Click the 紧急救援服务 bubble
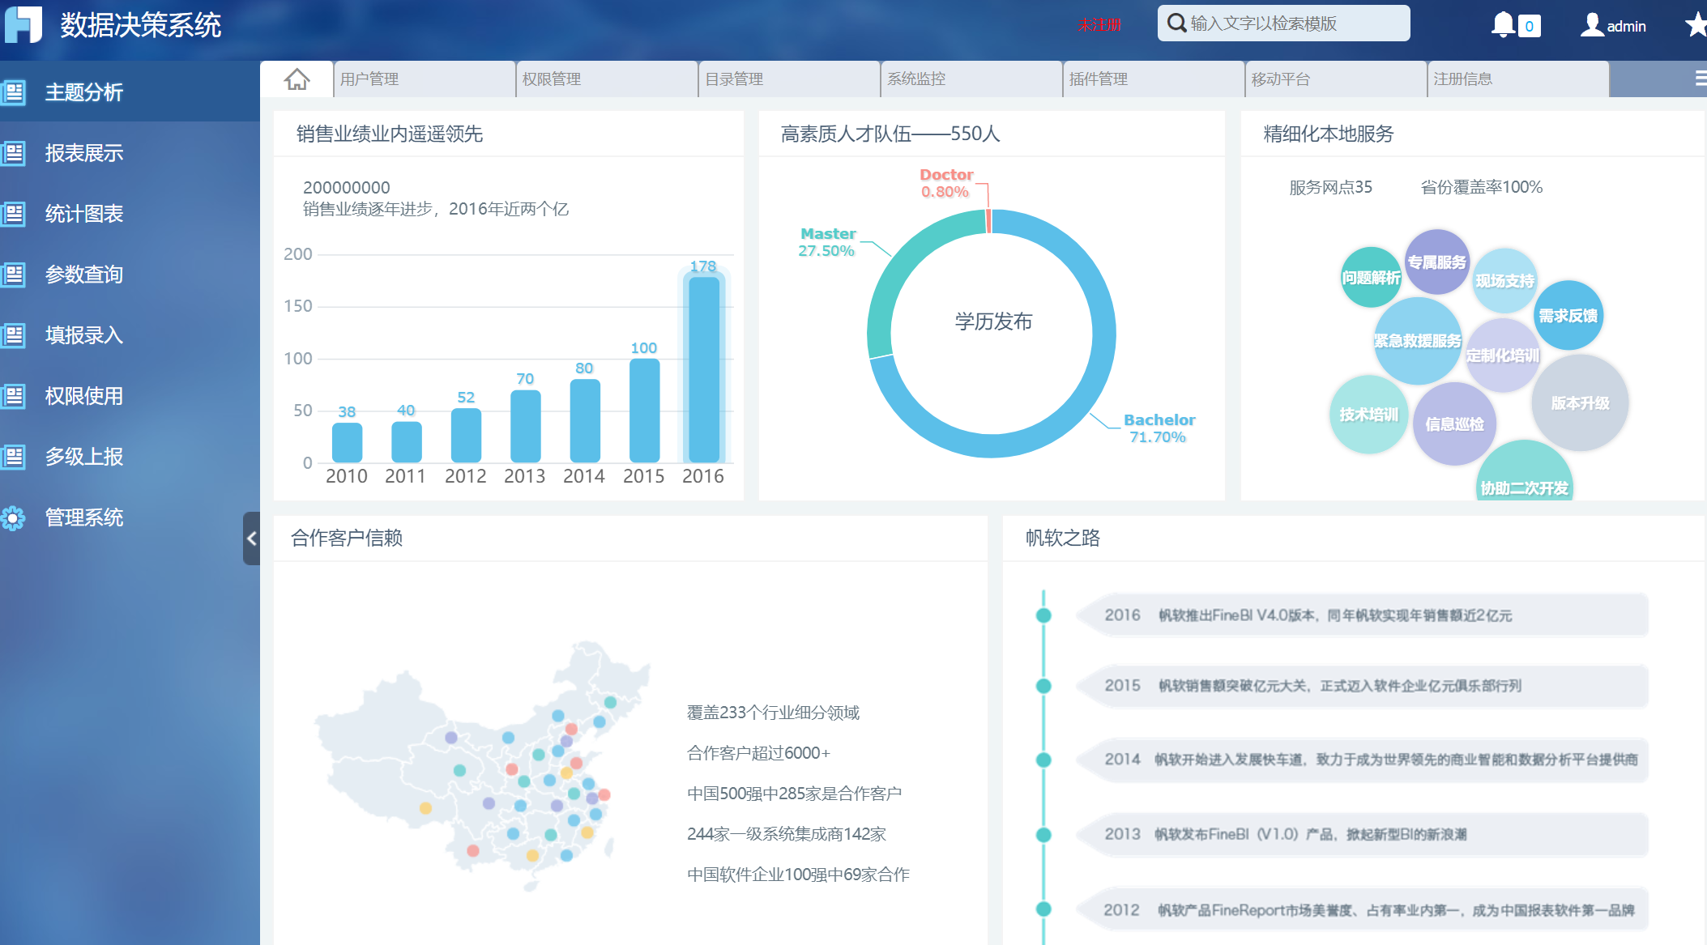This screenshot has height=945, width=1707. tap(1417, 341)
